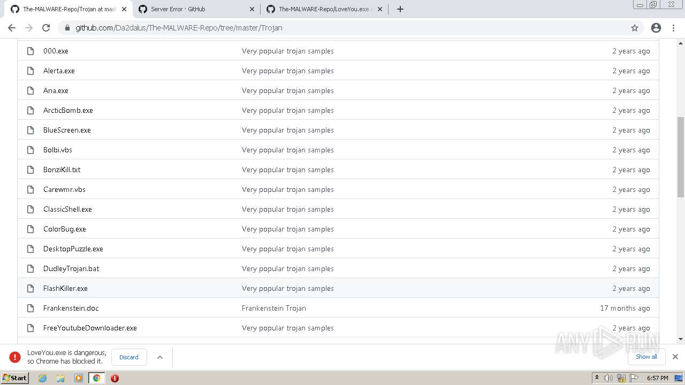The height and width of the screenshot is (385, 685).
Task: Open the Chrome profile avatar menu
Action: pos(656,28)
